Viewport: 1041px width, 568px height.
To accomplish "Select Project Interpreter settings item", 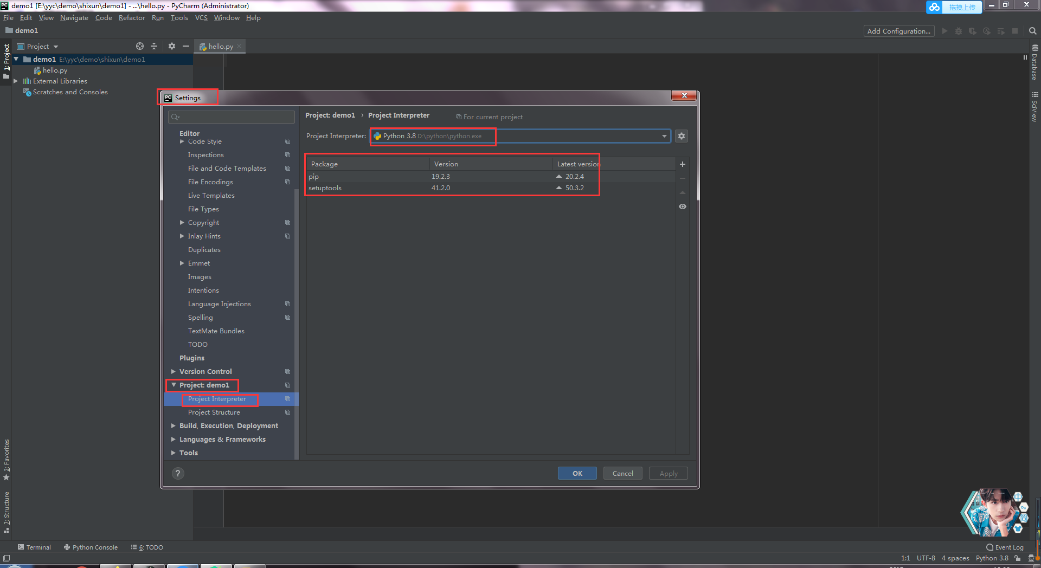I will [231, 399].
